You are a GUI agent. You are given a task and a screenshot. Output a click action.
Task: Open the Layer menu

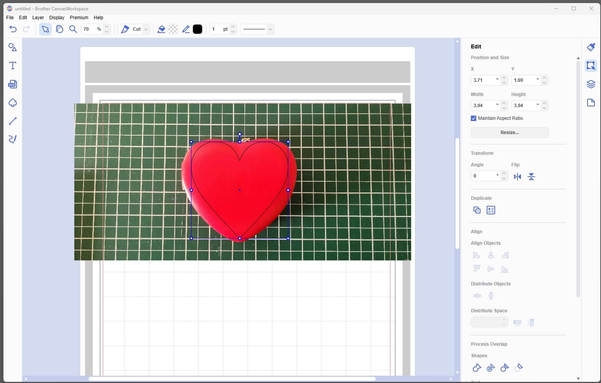click(38, 18)
